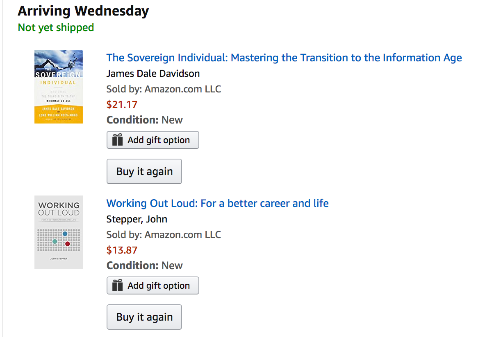Click author name James Dale Davidson
Image resolution: width=501 pixels, height=337 pixels.
coord(153,74)
